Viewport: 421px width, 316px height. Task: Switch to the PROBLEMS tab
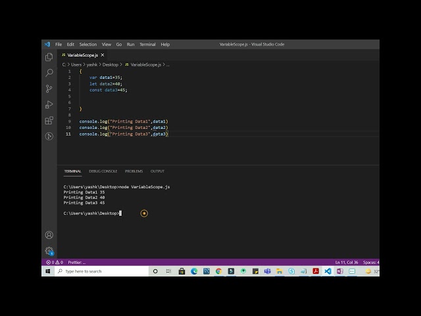[134, 171]
